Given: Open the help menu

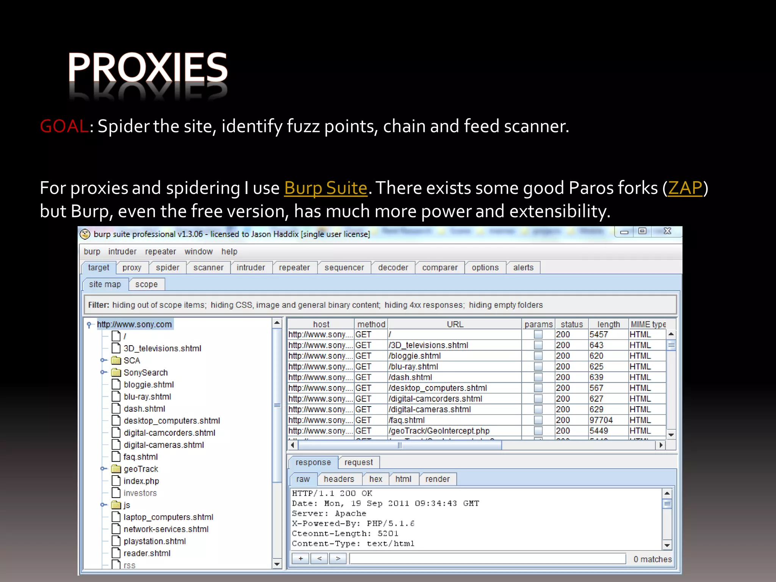Looking at the screenshot, I should coord(229,252).
